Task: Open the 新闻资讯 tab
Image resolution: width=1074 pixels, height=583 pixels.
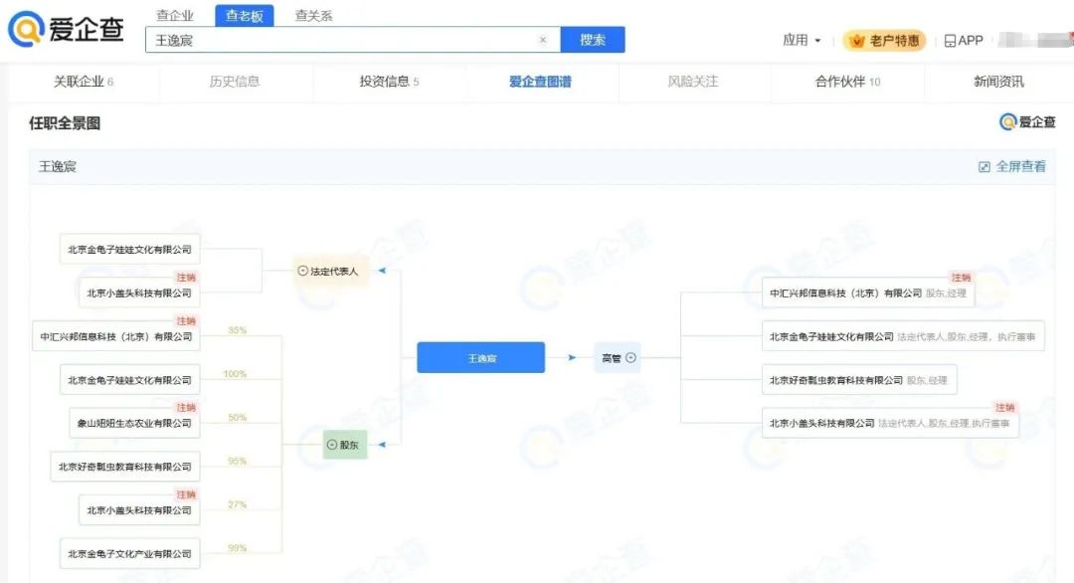Action: click(x=998, y=82)
